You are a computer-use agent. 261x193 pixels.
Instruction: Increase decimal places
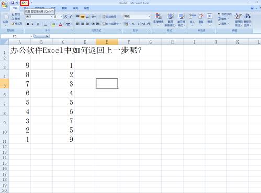pos(143,24)
